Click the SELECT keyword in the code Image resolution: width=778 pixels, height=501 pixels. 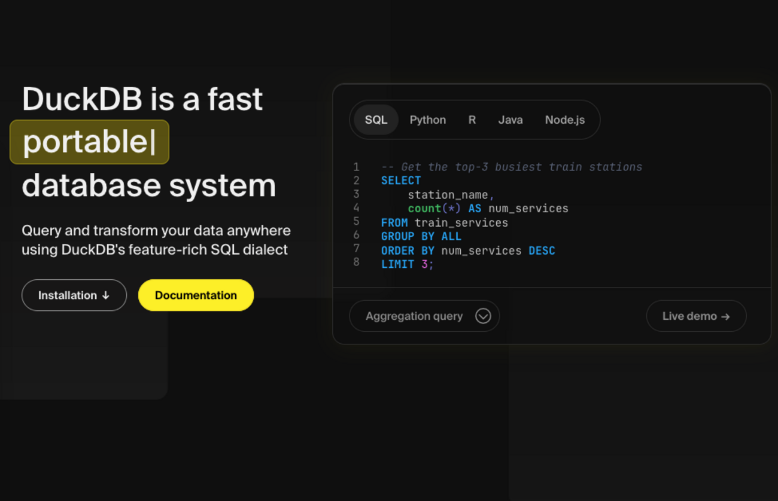(400, 181)
